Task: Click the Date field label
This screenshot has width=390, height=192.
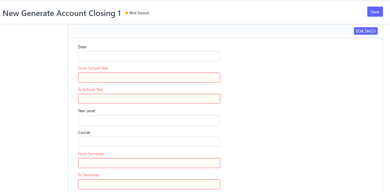Action: click(x=82, y=47)
